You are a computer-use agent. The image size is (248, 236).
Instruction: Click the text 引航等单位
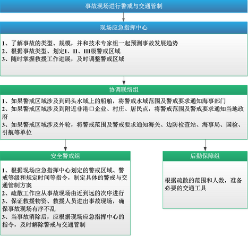pos(17,132)
